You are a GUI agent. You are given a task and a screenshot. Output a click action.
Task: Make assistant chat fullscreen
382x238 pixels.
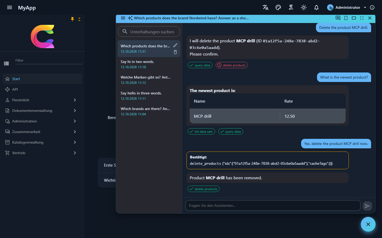(x=362, y=18)
